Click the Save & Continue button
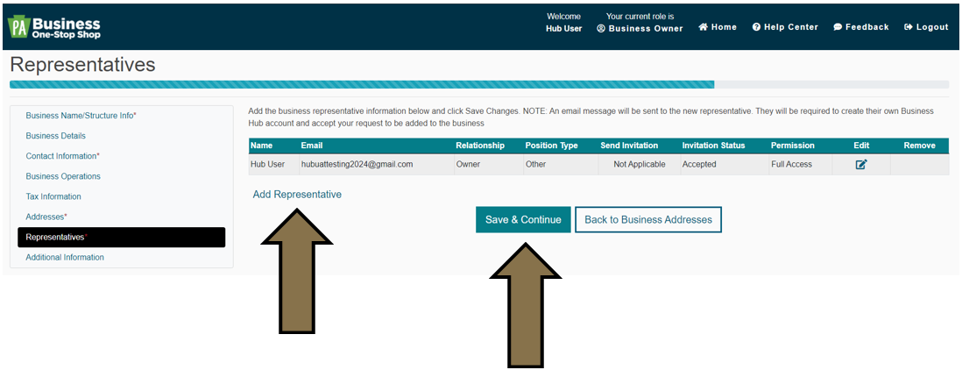Viewport: 969px width, 370px height. 523,220
